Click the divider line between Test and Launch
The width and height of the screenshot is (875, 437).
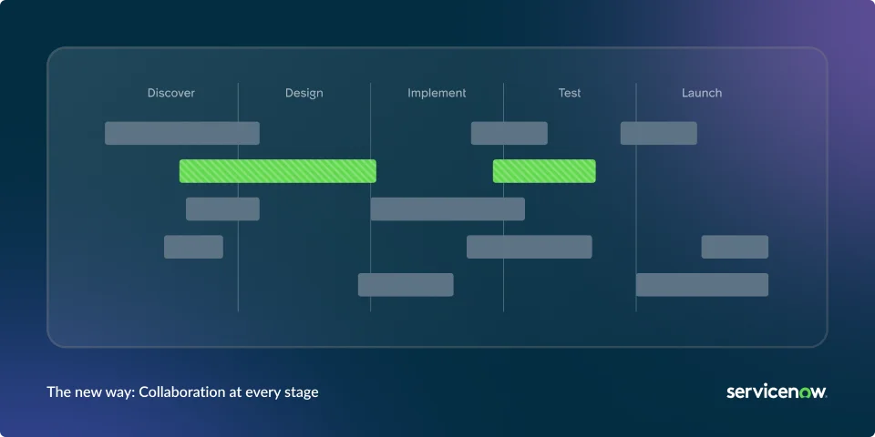coord(636,200)
